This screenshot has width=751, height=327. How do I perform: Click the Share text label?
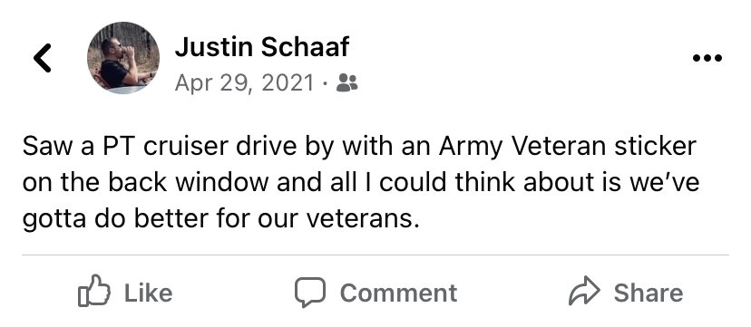(649, 293)
